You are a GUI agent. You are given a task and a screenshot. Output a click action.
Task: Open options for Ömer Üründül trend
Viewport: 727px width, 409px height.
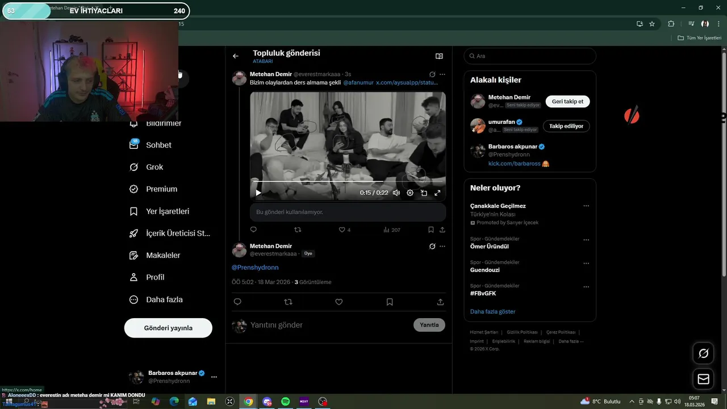[x=586, y=240]
